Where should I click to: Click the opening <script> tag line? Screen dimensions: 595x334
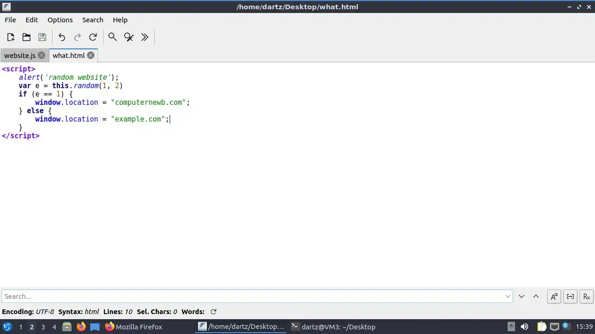pyautogui.click(x=19, y=69)
